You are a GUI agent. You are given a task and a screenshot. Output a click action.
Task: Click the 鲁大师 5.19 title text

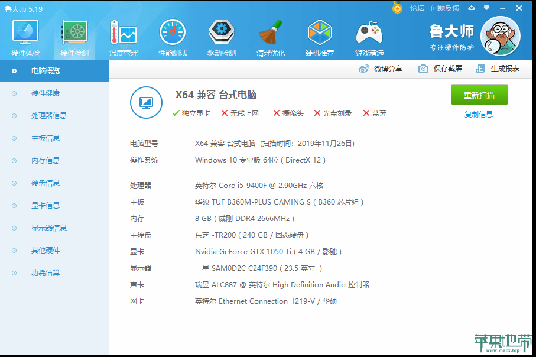[24, 9]
